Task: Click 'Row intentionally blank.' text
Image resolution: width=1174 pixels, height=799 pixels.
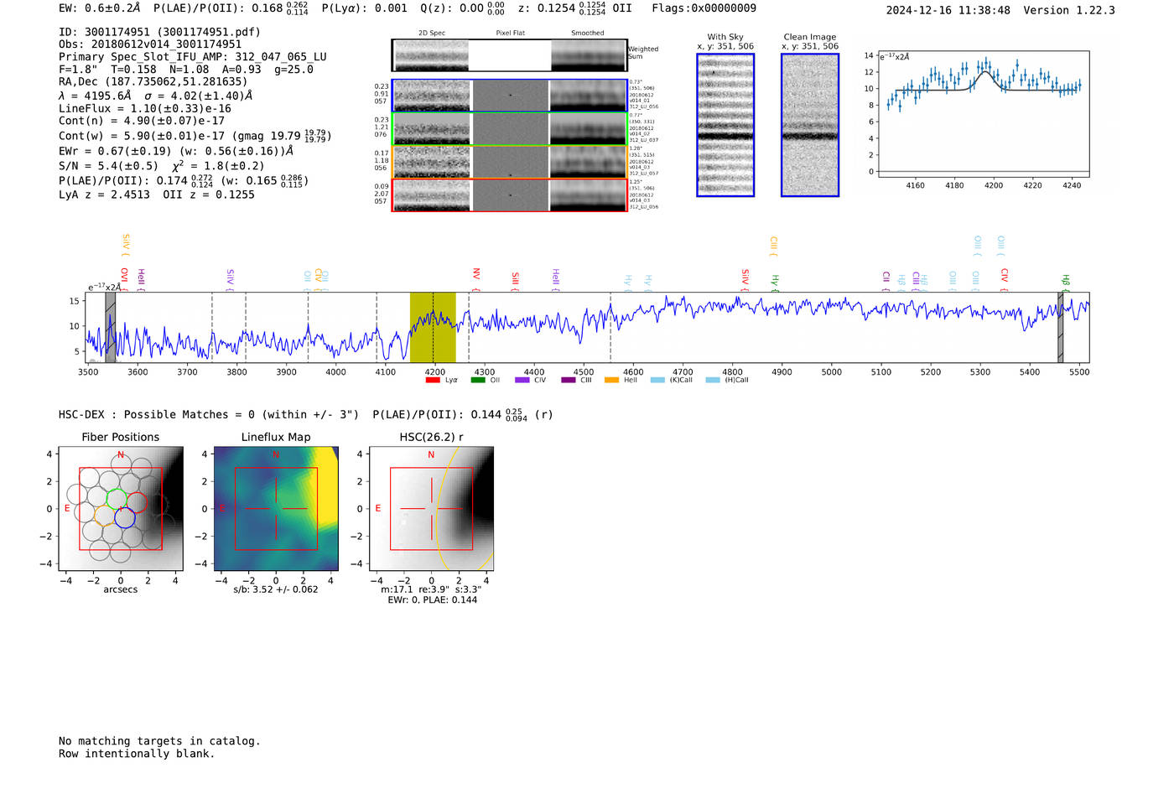Action: tap(137, 754)
